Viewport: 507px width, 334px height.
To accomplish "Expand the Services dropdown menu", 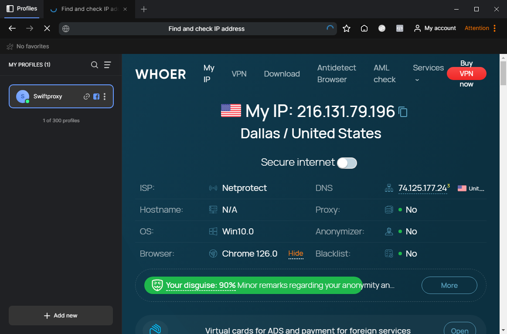I will pos(428,73).
